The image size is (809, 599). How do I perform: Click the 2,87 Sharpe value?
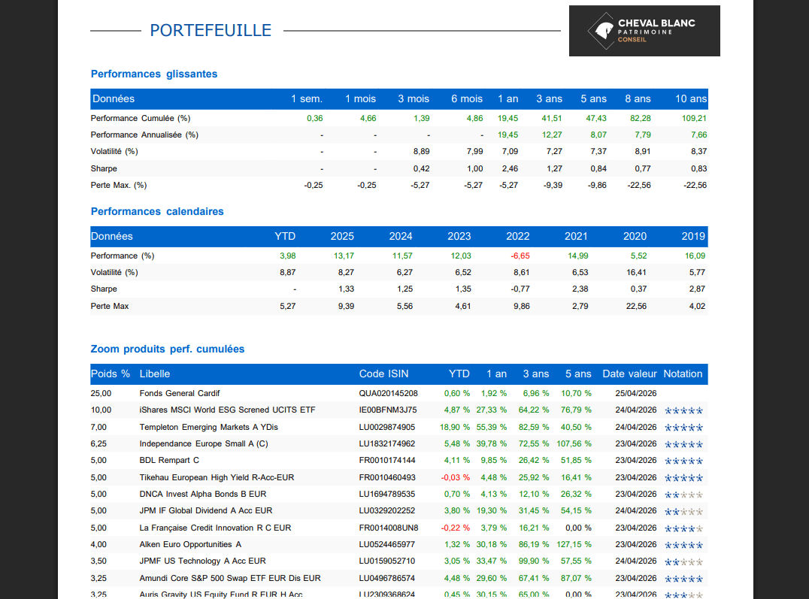click(697, 289)
